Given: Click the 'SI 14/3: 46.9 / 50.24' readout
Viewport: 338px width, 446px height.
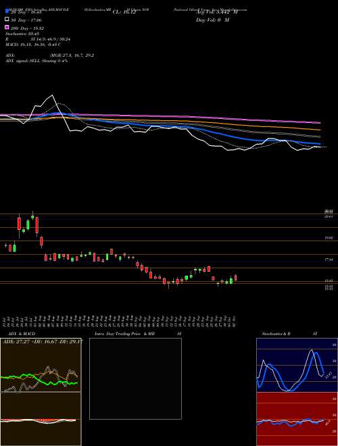Looking at the screenshot, I should (51, 39).
